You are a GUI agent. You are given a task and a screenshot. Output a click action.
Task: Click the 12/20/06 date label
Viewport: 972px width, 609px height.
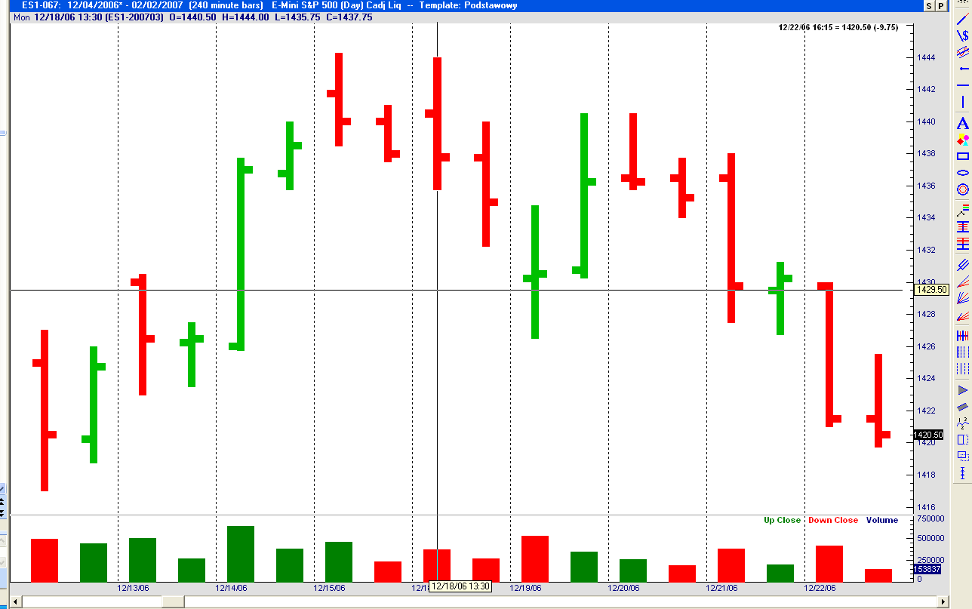623,587
